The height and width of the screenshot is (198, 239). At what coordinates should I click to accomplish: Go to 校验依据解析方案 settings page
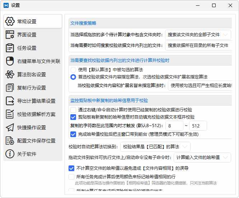pyautogui.click(x=36, y=114)
